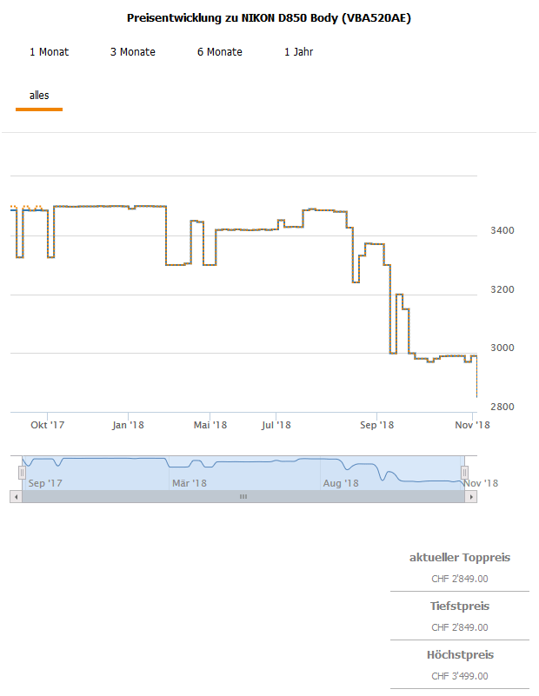Click the 2800 y-axis label
Image resolution: width=539 pixels, height=696 pixels.
click(502, 407)
